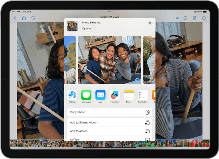Close the share sheet
219x159 pixels.
click(x=150, y=23)
